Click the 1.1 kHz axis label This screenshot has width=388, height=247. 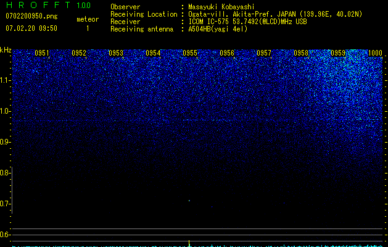(x=6, y=80)
